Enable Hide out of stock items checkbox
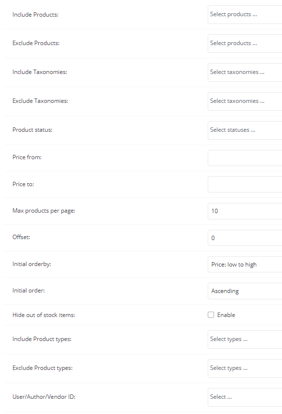Image resolution: width=282 pixels, height=414 pixels. (211, 315)
